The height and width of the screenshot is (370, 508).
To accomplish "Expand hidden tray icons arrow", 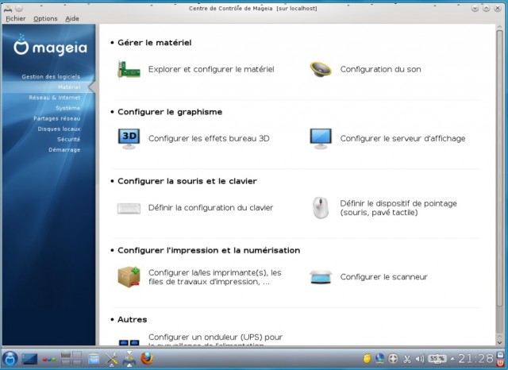I will 452,359.
